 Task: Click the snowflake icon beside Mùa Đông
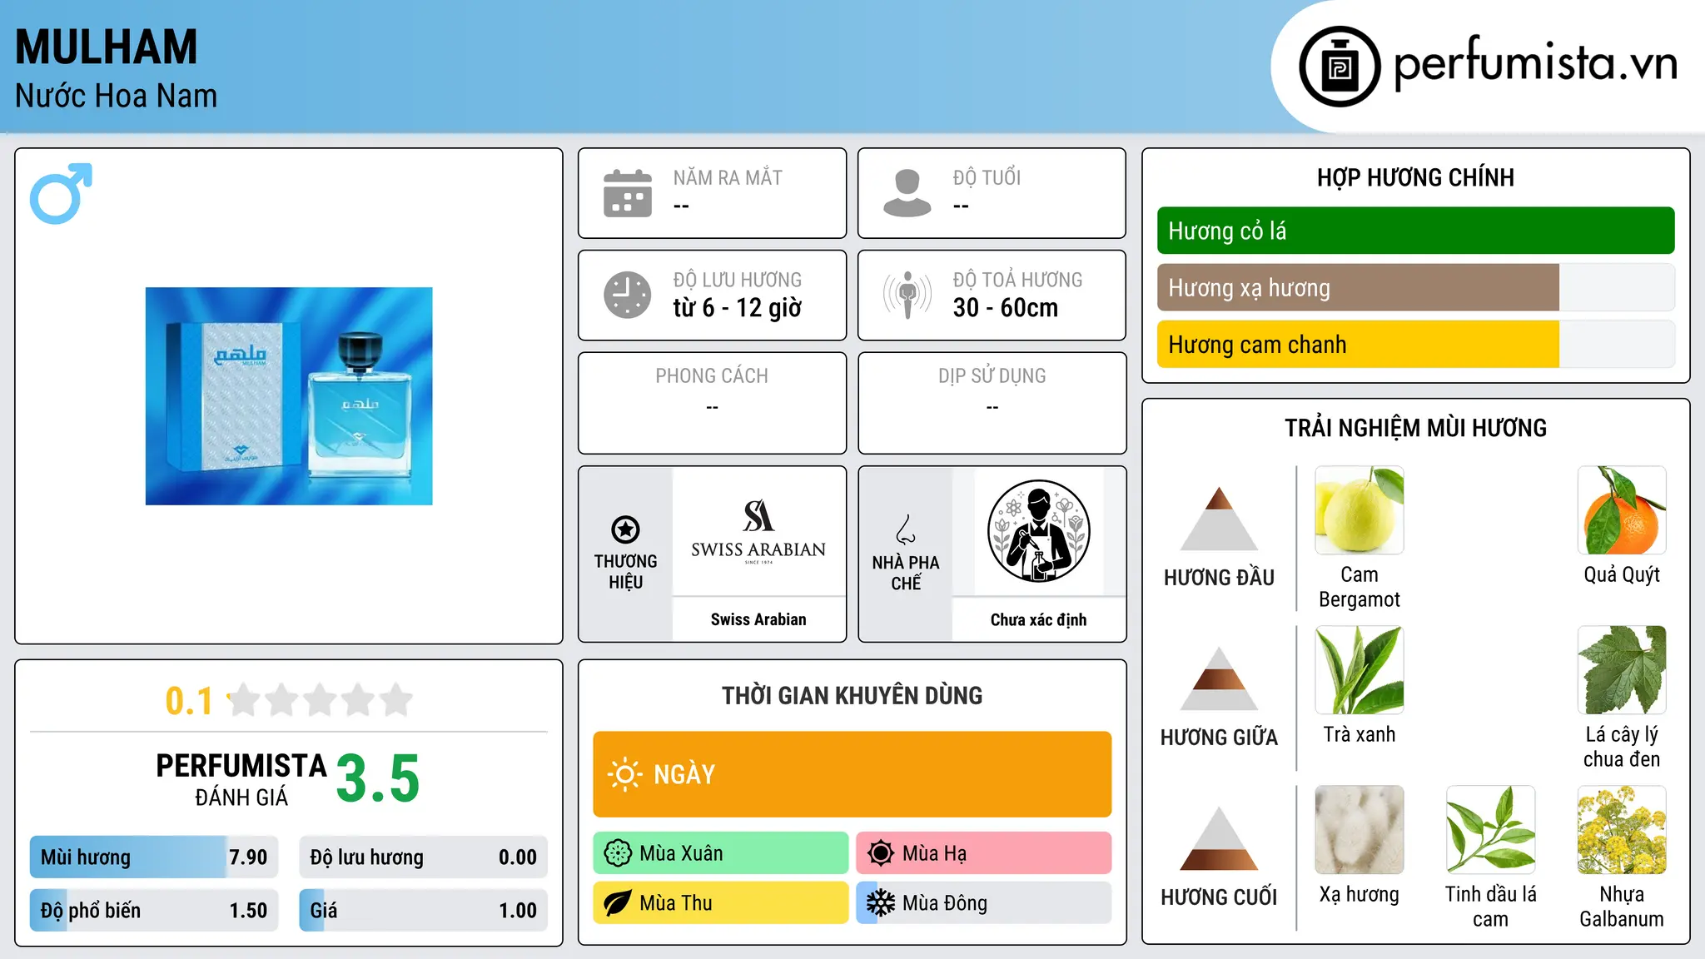[x=880, y=903]
